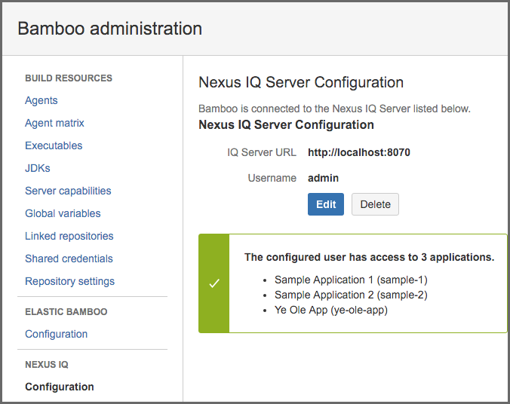Click Sample Application 2 (sample-2) entry
This screenshot has height=404, width=510.
coord(351,295)
